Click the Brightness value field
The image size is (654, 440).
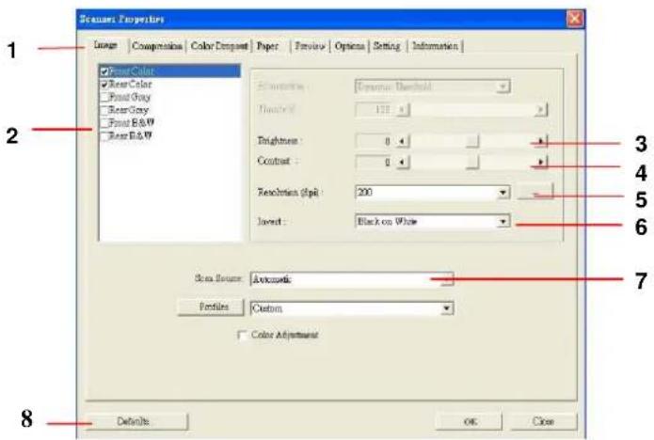click(375, 141)
